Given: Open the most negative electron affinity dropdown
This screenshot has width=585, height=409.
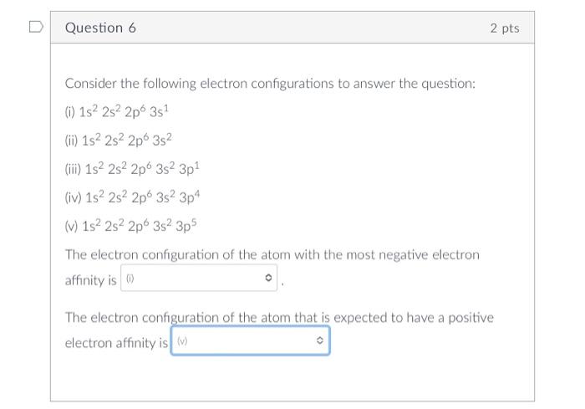Looking at the screenshot, I should pos(199,279).
